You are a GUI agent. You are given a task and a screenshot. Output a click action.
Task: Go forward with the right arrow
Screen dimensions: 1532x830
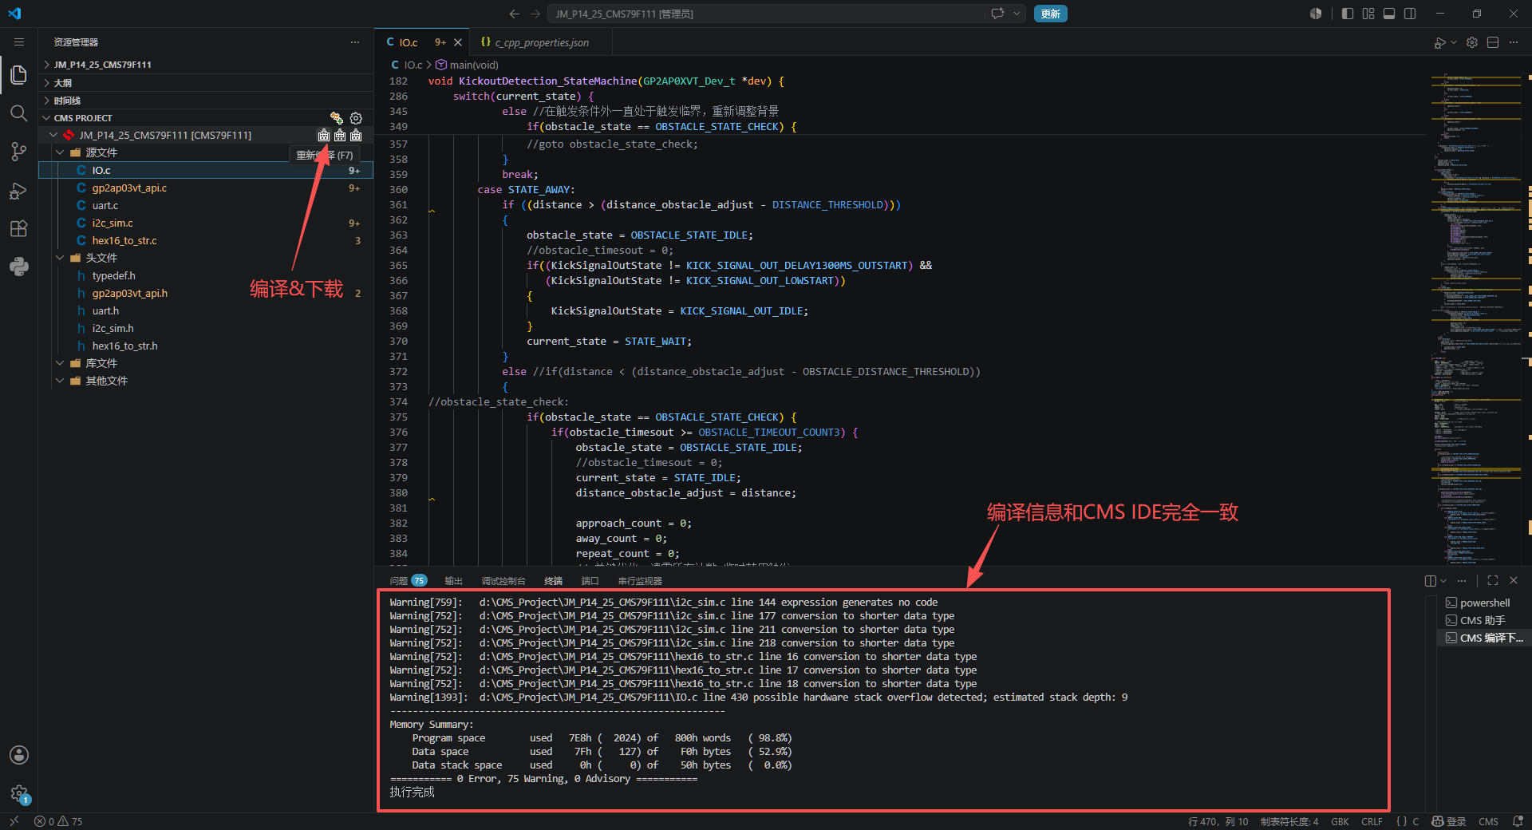coord(535,14)
